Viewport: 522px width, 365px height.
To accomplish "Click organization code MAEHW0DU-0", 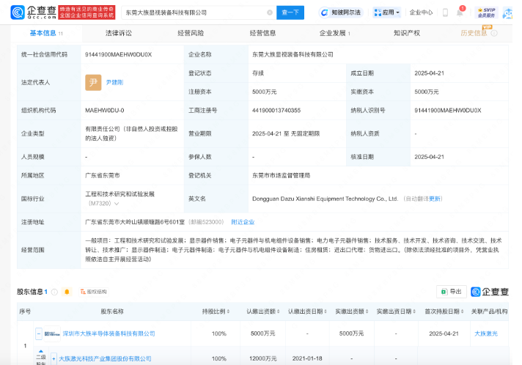I will point(105,110).
